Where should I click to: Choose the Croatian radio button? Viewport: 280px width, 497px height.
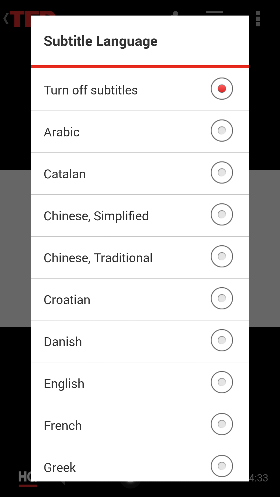click(222, 298)
